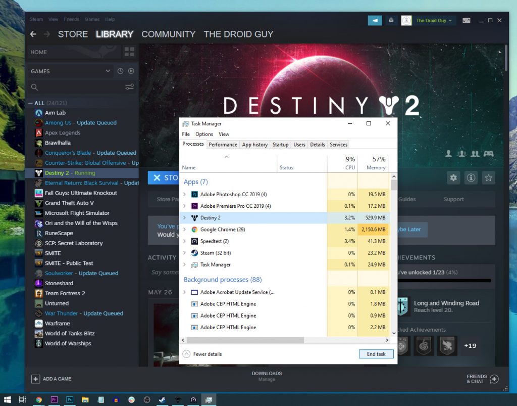Viewport: 517px width, 406px height.
Task: Open Speedtest from the taskbar
Action: point(193,400)
